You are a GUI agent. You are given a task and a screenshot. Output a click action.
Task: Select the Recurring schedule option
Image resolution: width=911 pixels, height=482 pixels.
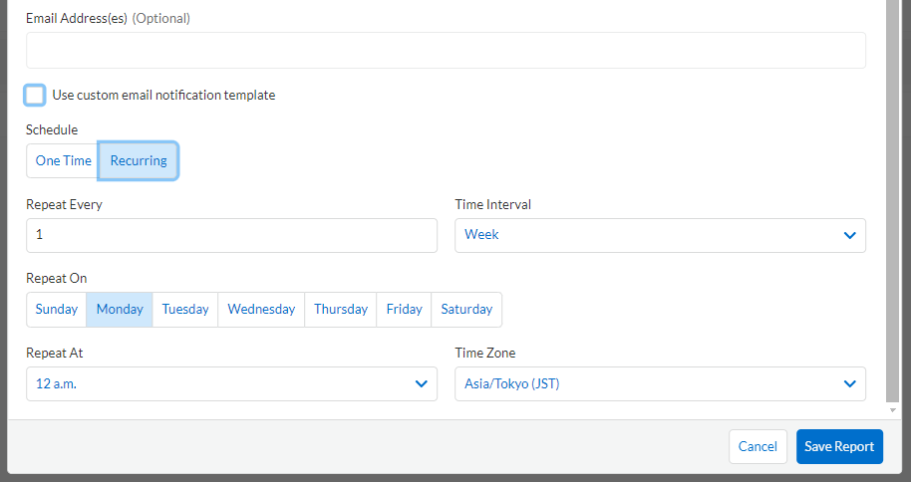(139, 160)
